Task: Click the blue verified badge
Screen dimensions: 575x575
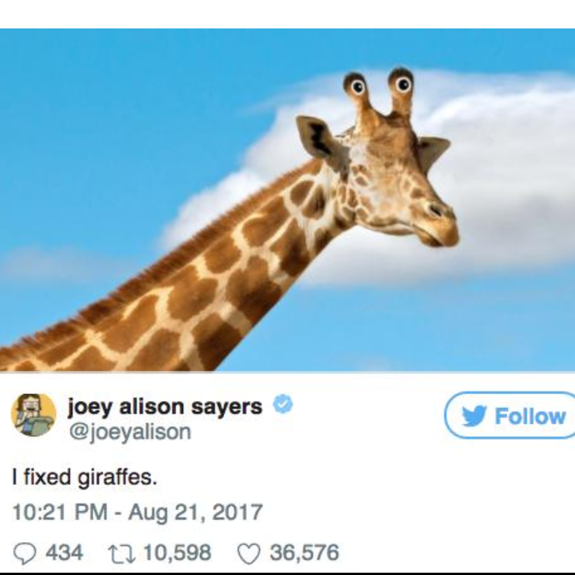Action: coord(283,406)
